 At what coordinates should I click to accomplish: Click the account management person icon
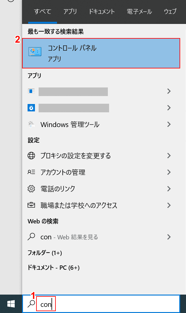(31, 172)
